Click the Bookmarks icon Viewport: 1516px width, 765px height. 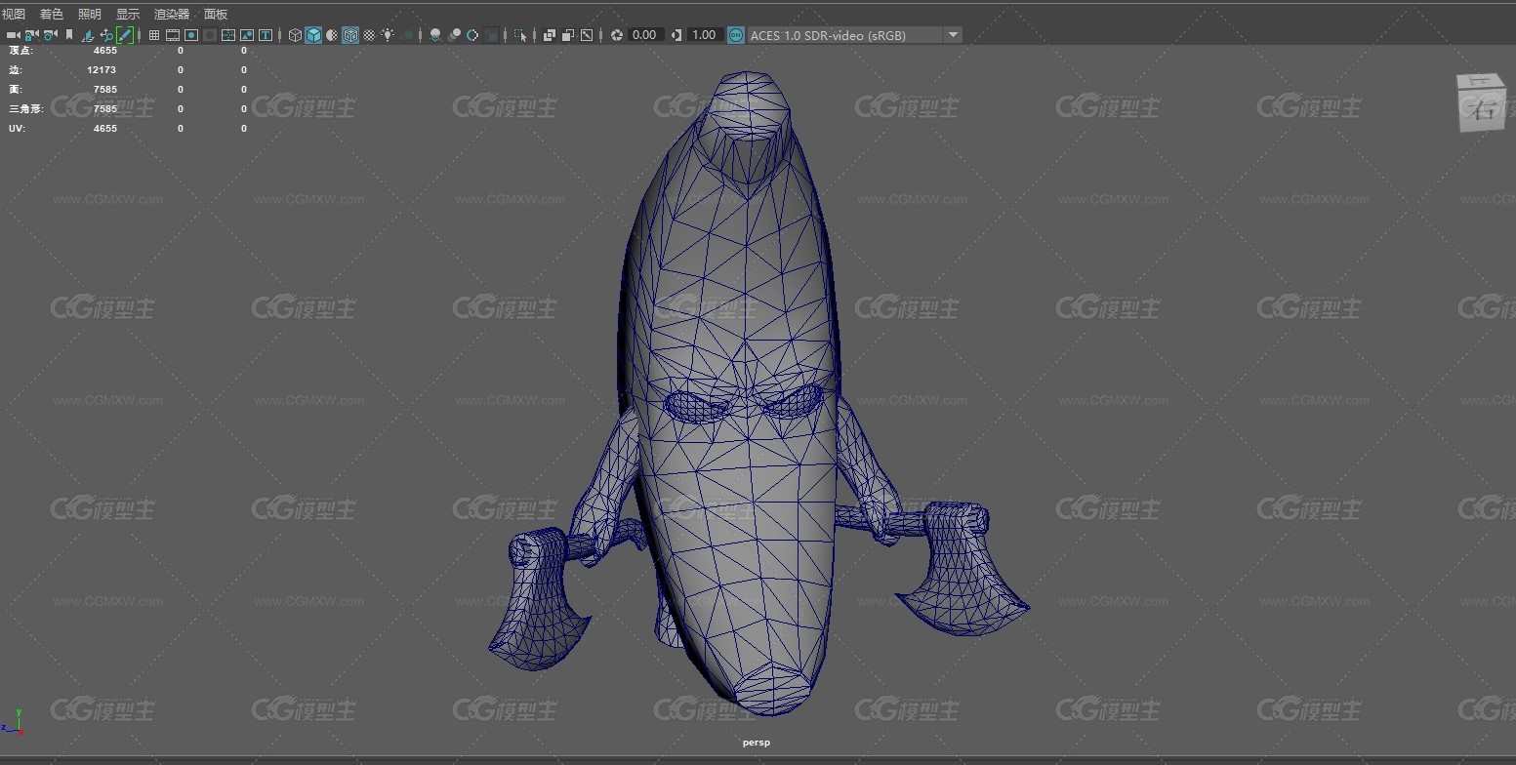[68, 35]
